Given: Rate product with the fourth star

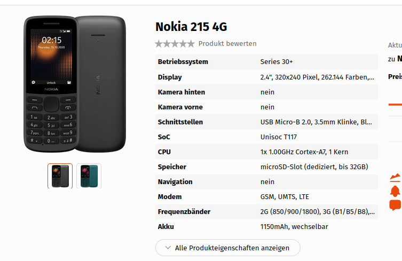Looking at the screenshot, I should 183,44.
